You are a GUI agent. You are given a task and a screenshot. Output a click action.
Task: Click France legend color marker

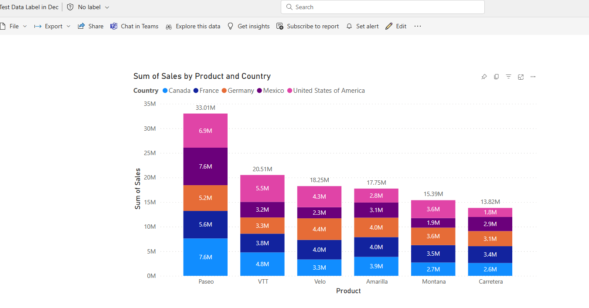click(x=196, y=91)
